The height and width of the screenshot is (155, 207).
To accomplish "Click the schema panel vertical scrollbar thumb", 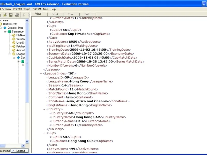I will point(27,63).
